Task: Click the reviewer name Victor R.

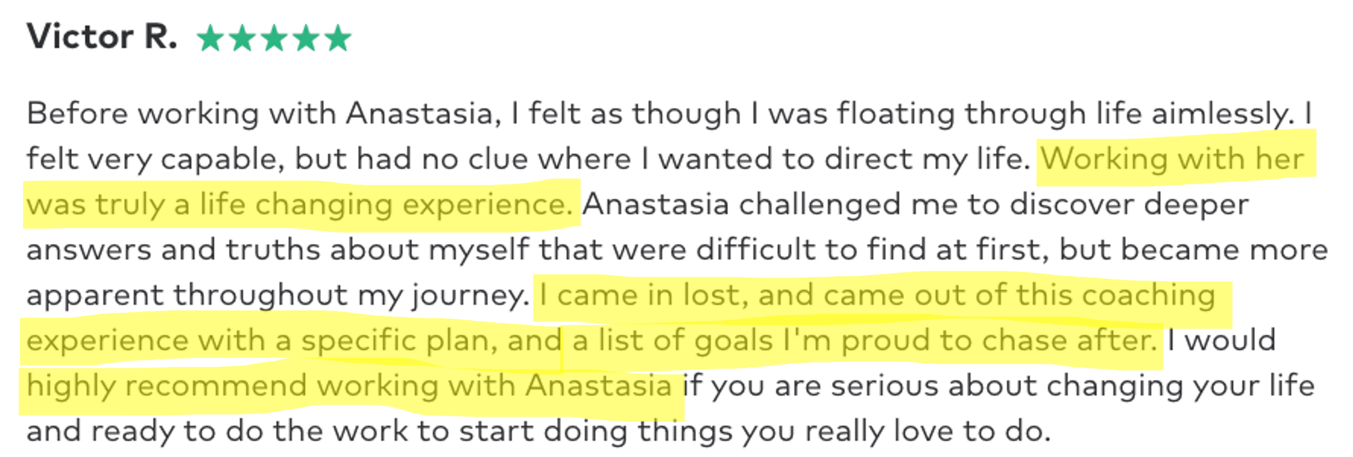Action: point(102,37)
